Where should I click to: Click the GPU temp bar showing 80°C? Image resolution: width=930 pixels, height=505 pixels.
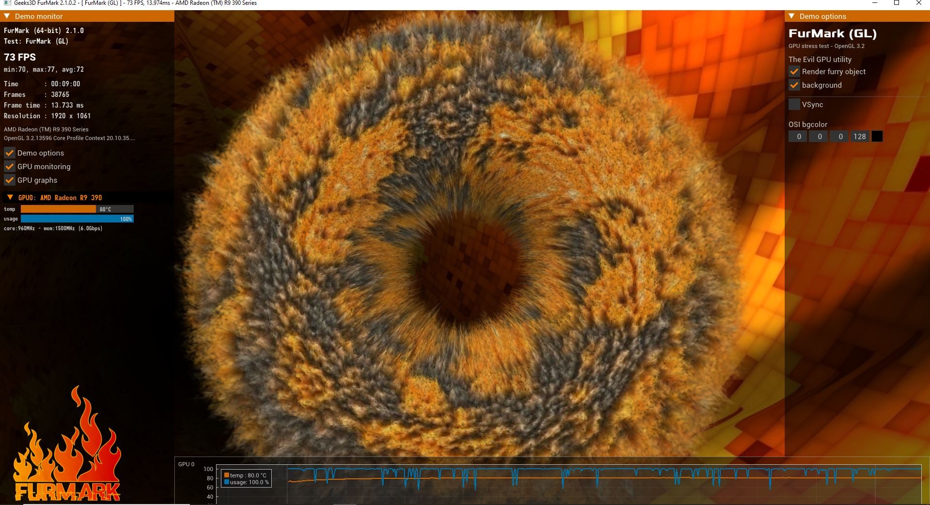pos(77,209)
